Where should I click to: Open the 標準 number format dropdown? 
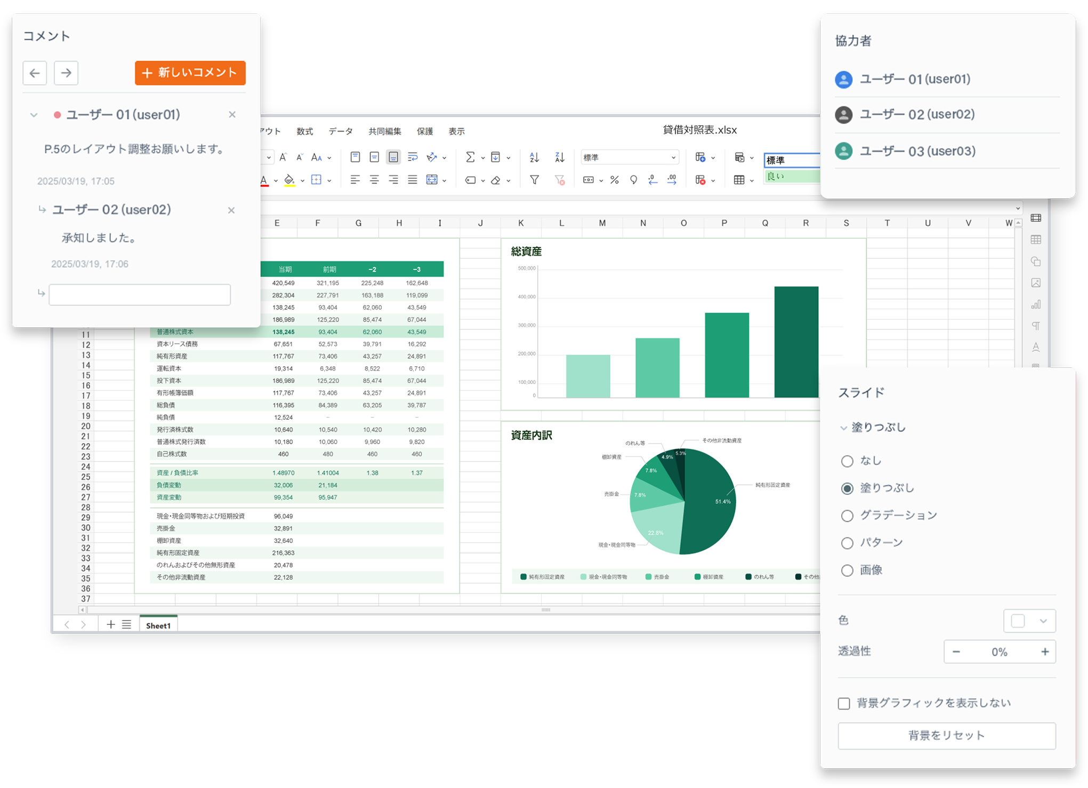(x=630, y=157)
